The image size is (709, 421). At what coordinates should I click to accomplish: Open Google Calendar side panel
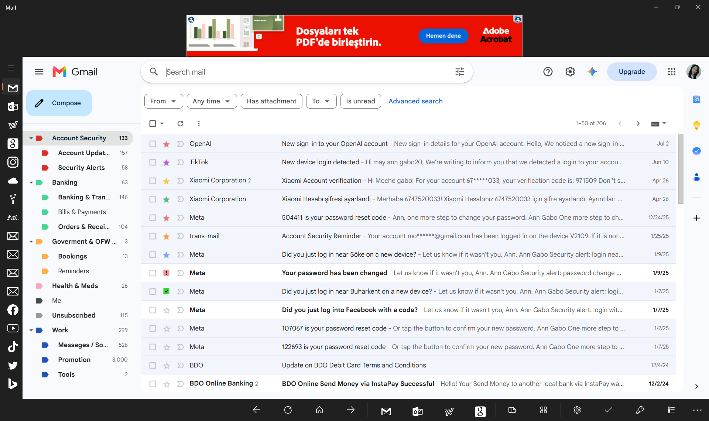(696, 99)
